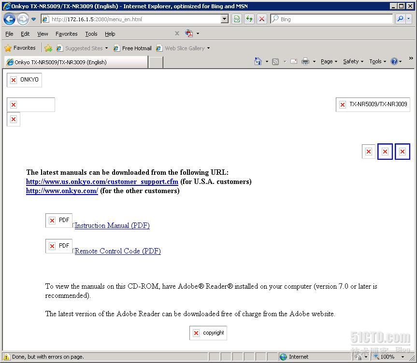Open the Tools command bar menu
Screen dimensions: 417x363
click(x=378, y=61)
